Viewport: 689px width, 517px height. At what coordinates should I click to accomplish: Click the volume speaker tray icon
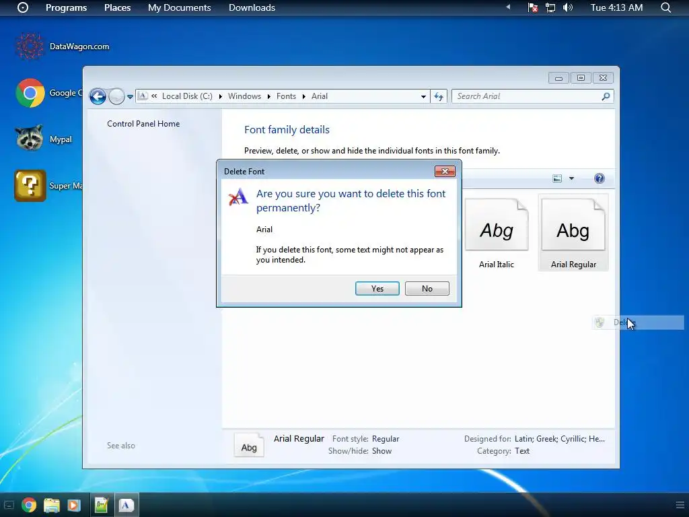[568, 7]
